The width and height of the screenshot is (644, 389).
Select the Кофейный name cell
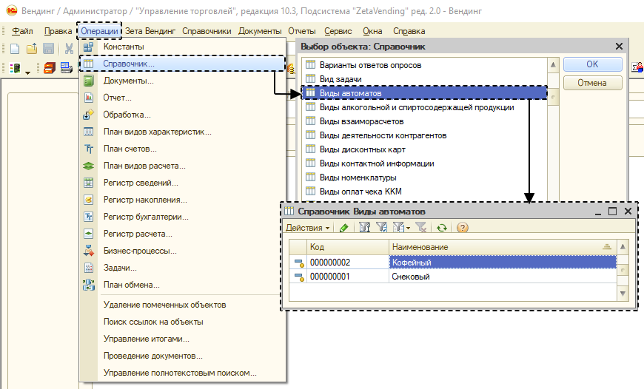click(x=503, y=263)
